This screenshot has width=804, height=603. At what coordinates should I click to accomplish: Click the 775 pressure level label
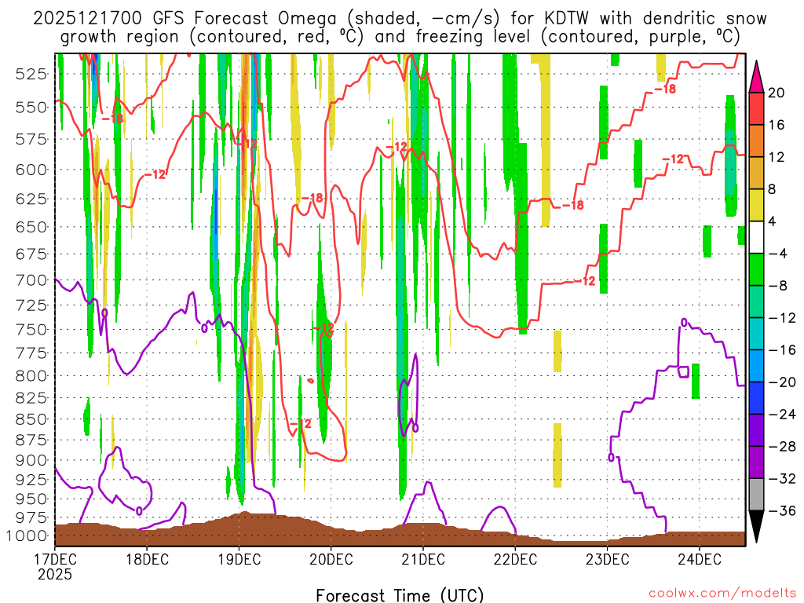[31, 353]
